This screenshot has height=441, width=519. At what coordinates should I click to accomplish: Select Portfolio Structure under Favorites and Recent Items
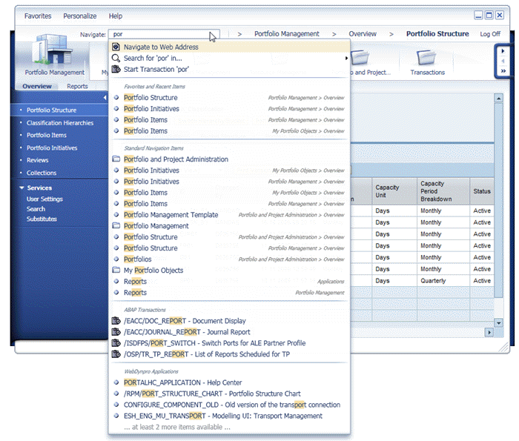pos(229,98)
